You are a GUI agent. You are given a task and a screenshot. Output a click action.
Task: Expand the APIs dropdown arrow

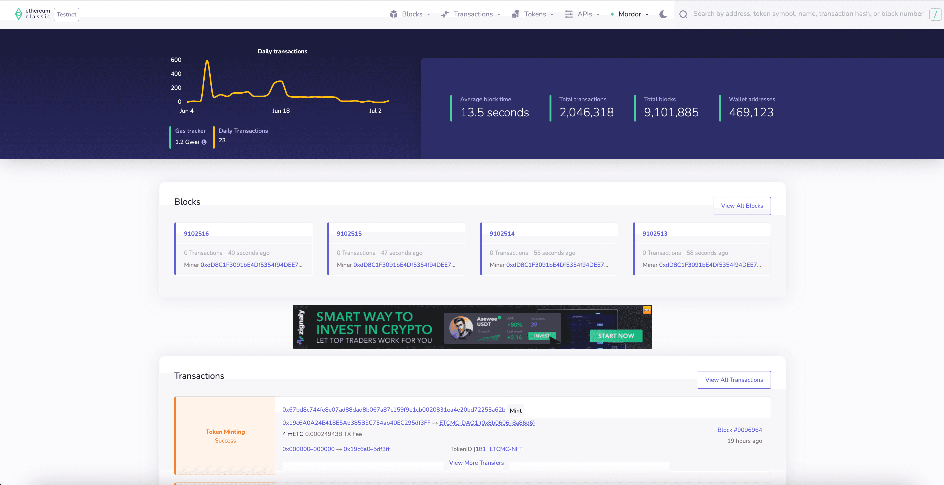tap(598, 15)
